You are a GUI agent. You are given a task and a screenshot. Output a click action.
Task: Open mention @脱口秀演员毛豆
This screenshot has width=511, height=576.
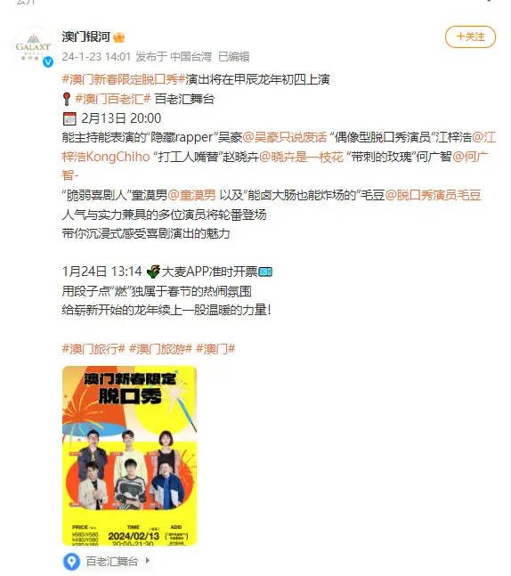coord(434,195)
